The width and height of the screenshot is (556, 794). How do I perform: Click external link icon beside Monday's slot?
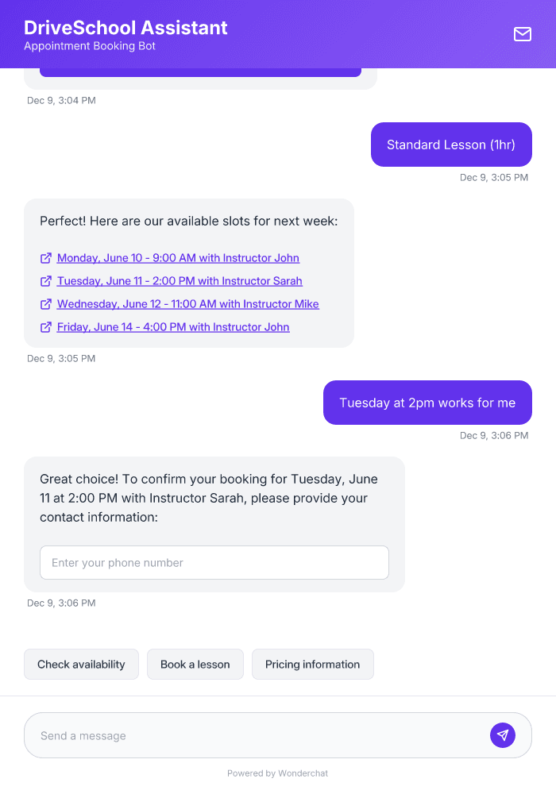pyautogui.click(x=45, y=257)
